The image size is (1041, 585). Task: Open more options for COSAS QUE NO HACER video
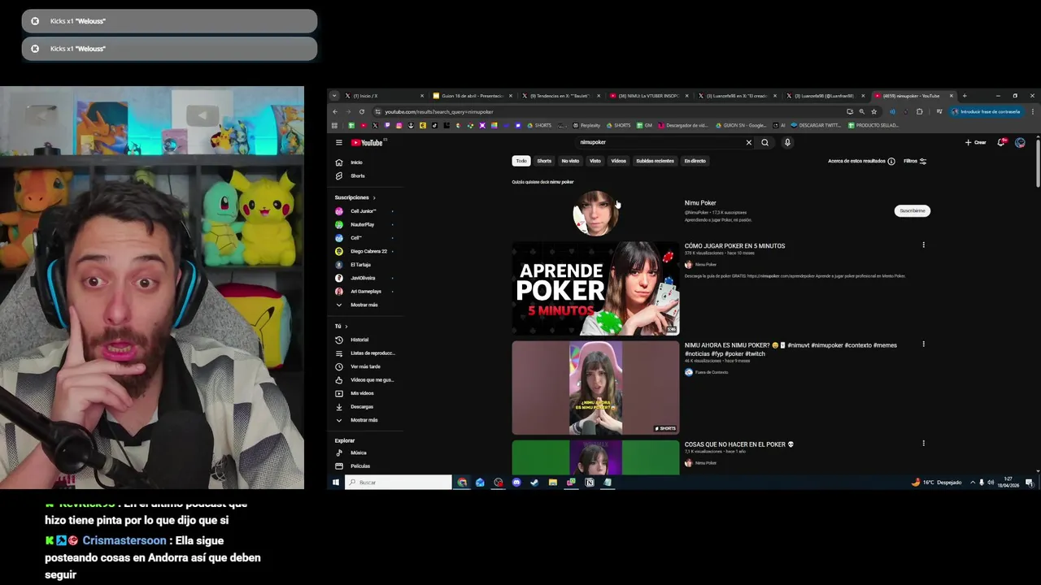(923, 443)
